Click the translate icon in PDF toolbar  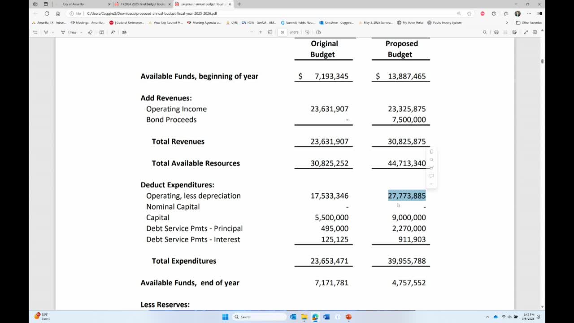point(124,32)
